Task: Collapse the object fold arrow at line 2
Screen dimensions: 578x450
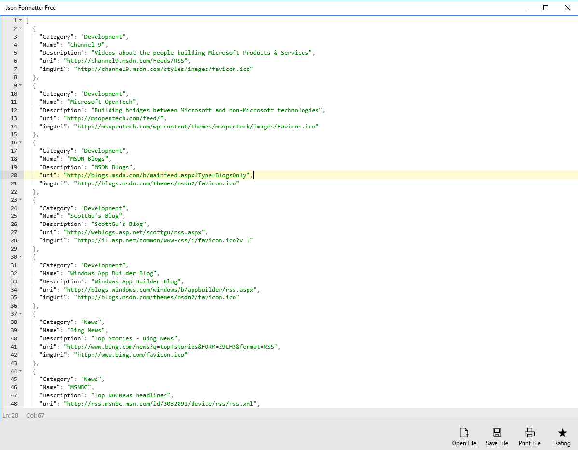Action: tap(21, 28)
